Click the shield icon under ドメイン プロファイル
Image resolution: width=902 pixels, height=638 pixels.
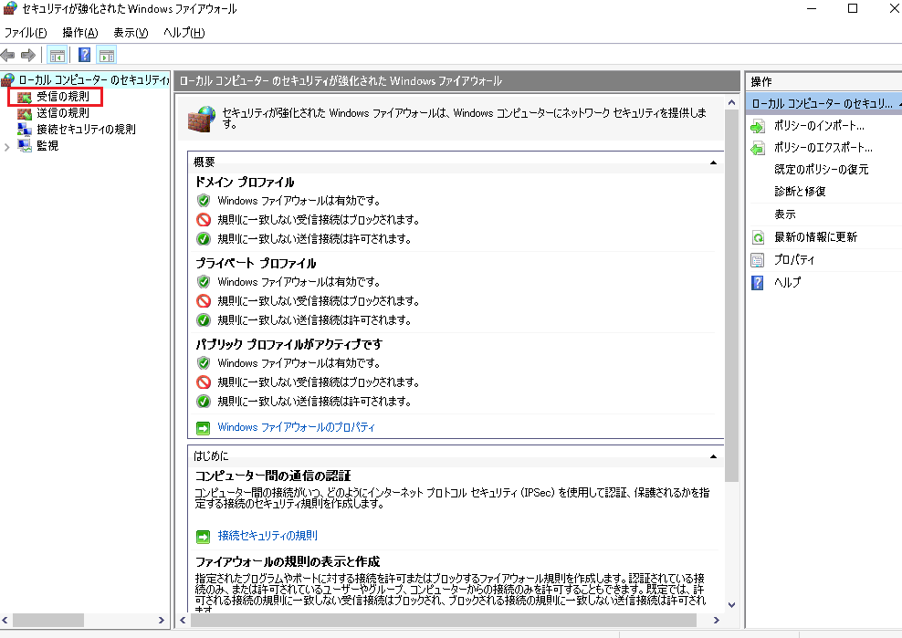[x=203, y=201]
